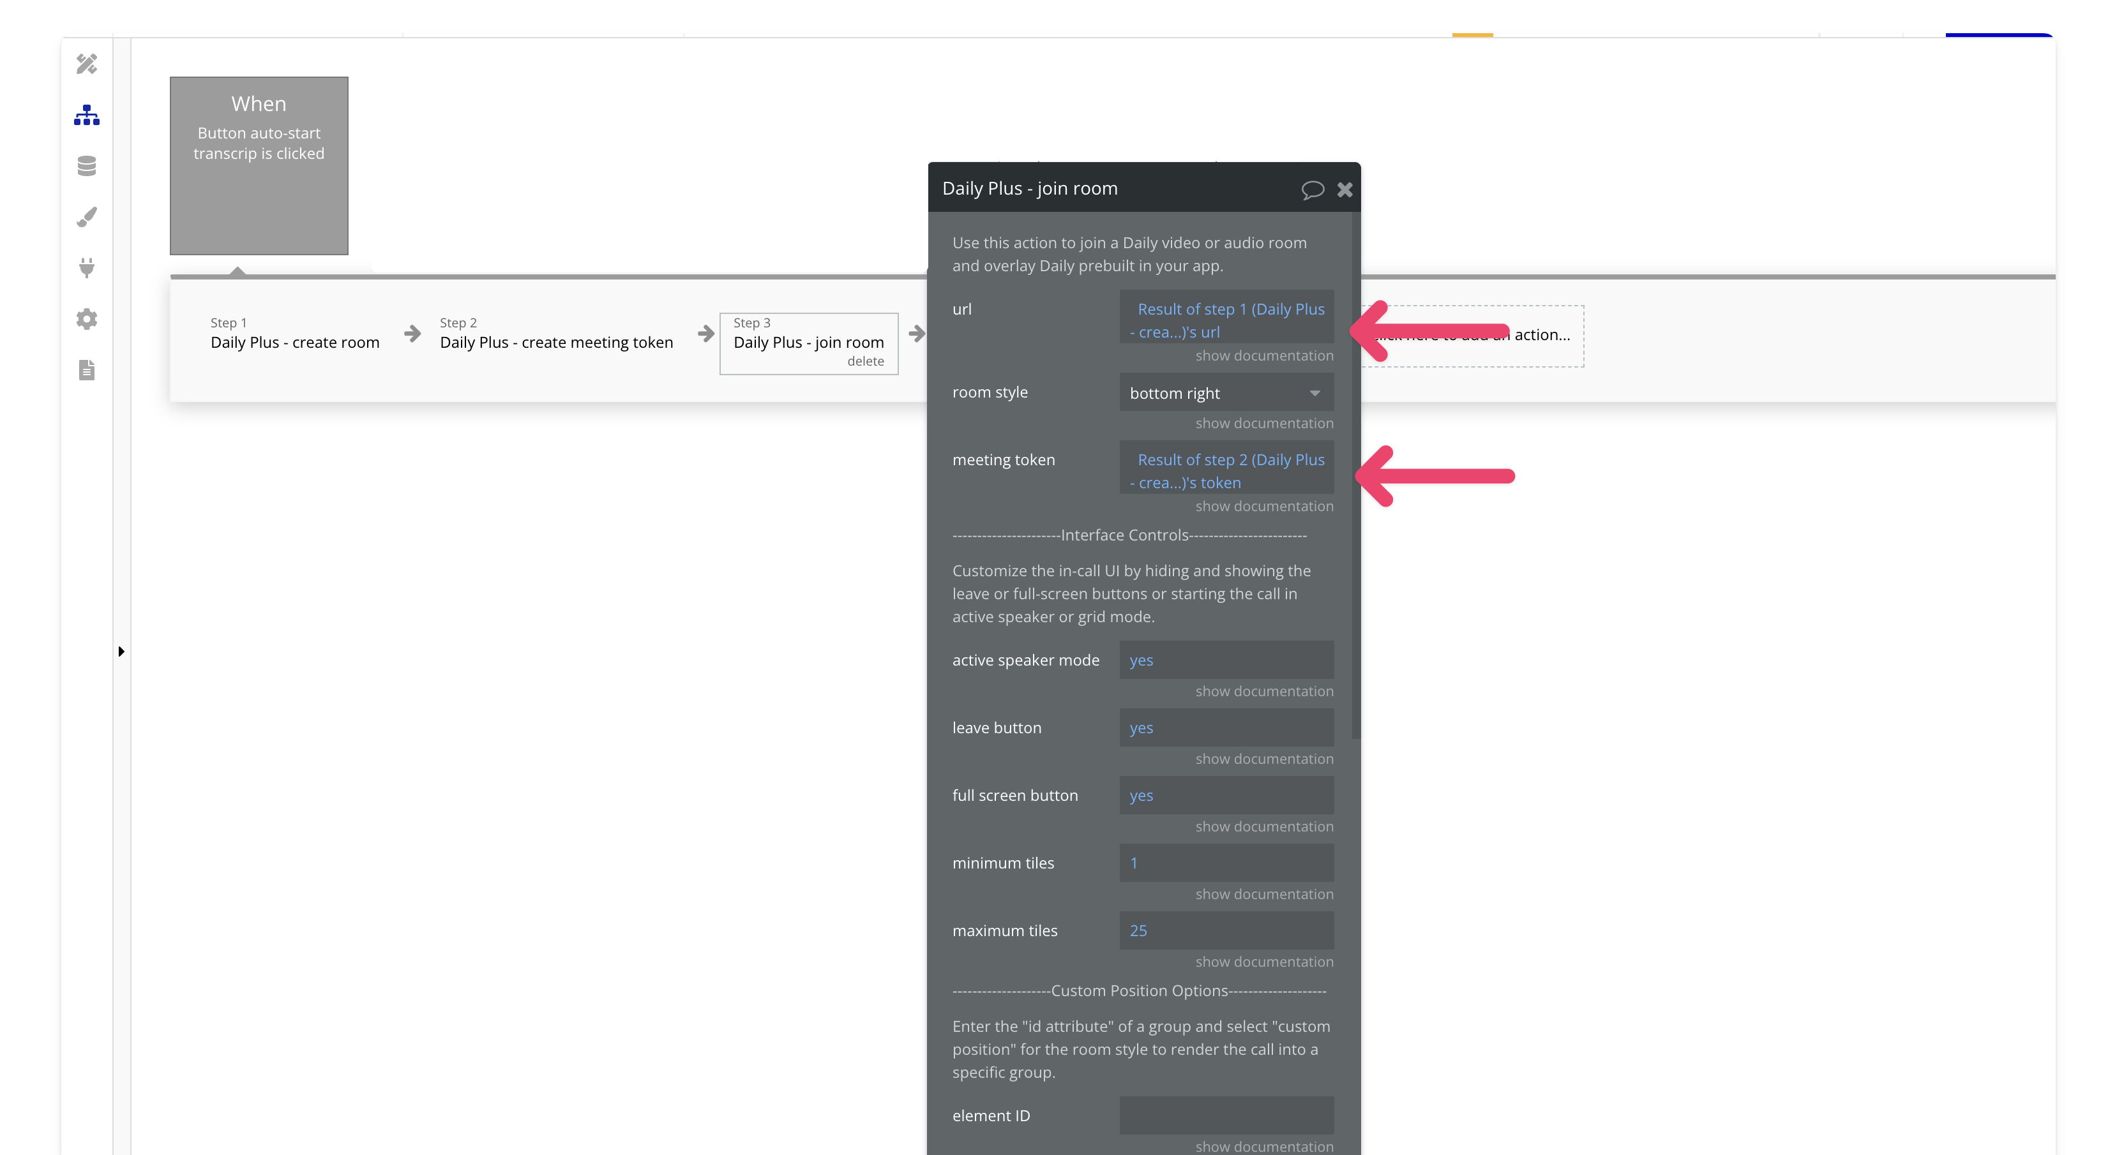Toggle the active speaker mode yes field

pos(1226,660)
